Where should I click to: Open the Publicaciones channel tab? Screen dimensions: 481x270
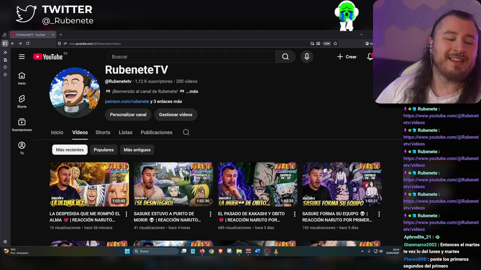(x=156, y=132)
